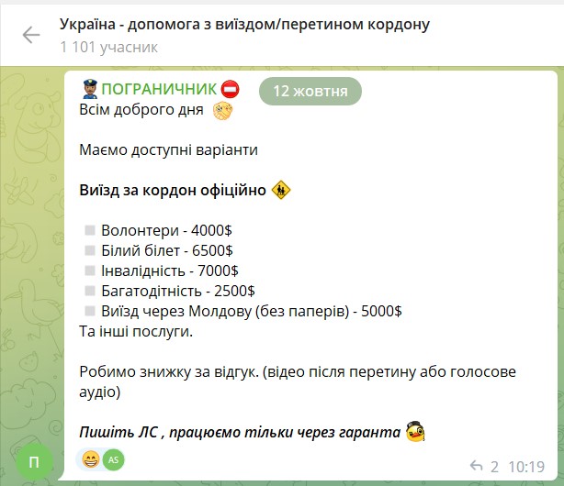Click the square bullet beside Білий білет
The width and height of the screenshot is (564, 486).
pos(90,250)
